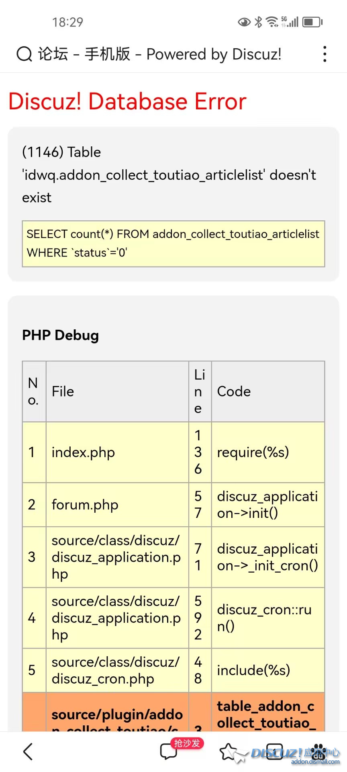The image size is (347, 772).
Task: Tap the back arrow in bottom bar
Action: click(x=28, y=751)
